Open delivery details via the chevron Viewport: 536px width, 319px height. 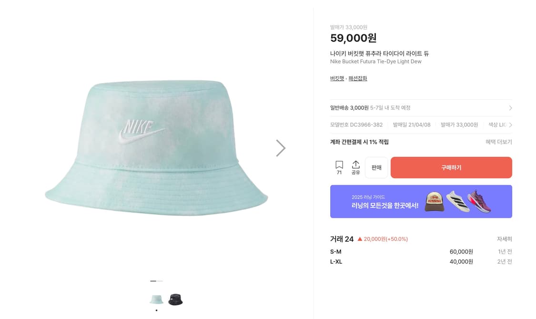(x=509, y=107)
